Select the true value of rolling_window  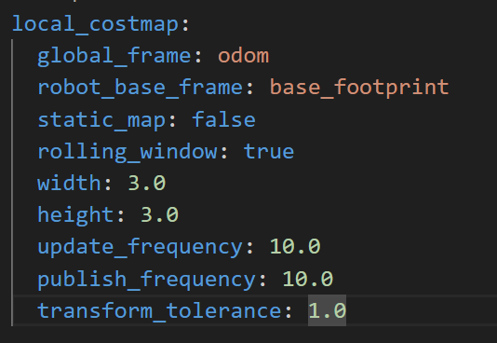click(x=269, y=152)
